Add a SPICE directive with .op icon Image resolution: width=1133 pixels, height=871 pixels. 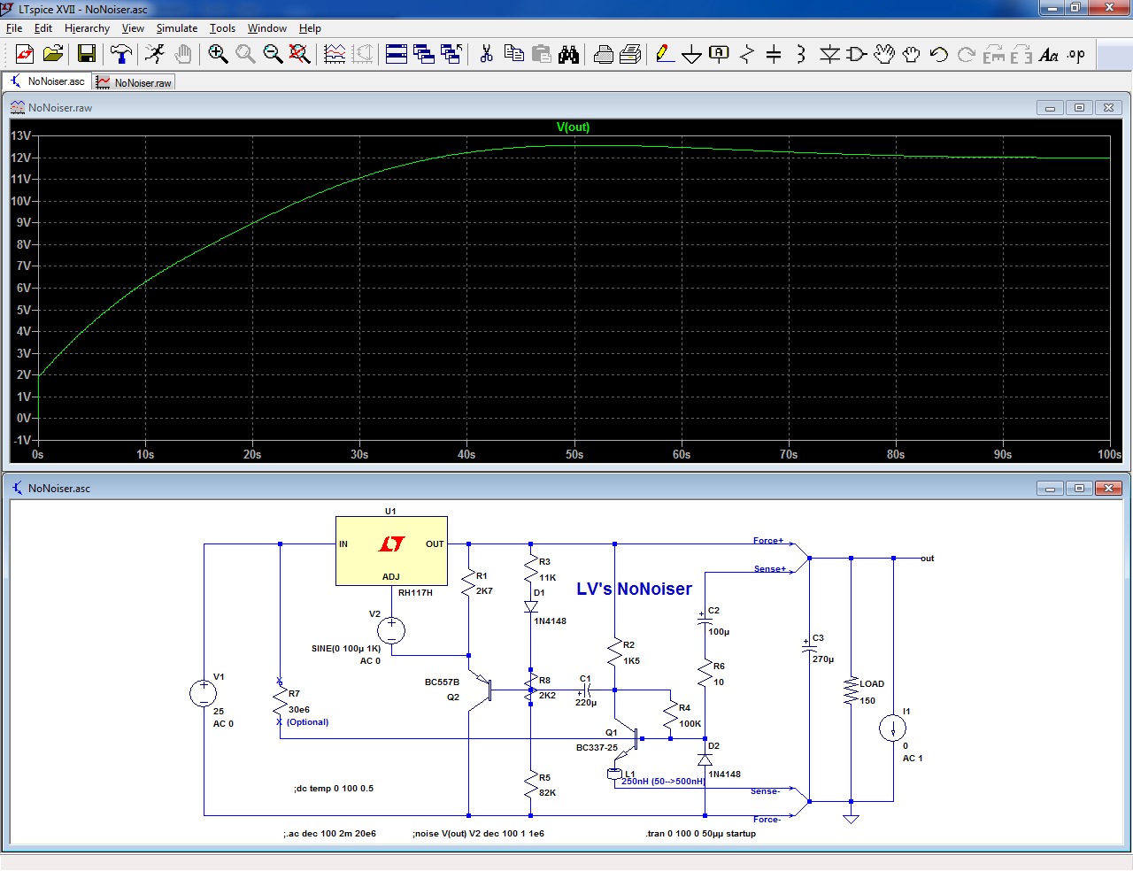(x=1076, y=54)
